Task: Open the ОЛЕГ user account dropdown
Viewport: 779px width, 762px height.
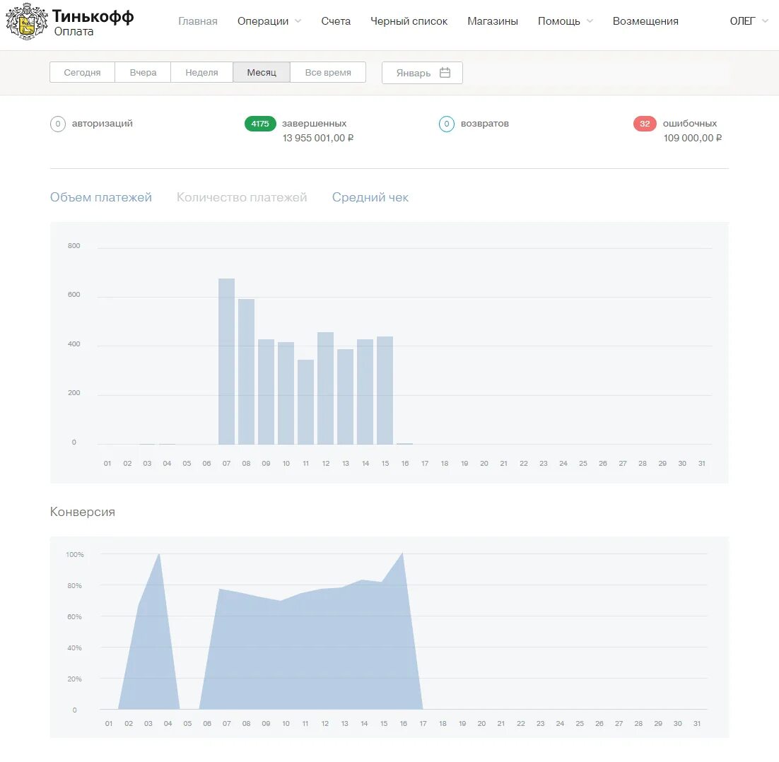Action: (x=749, y=21)
